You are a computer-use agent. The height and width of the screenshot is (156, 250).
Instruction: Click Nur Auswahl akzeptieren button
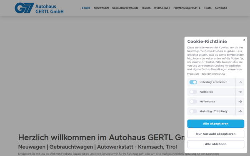[216, 134]
